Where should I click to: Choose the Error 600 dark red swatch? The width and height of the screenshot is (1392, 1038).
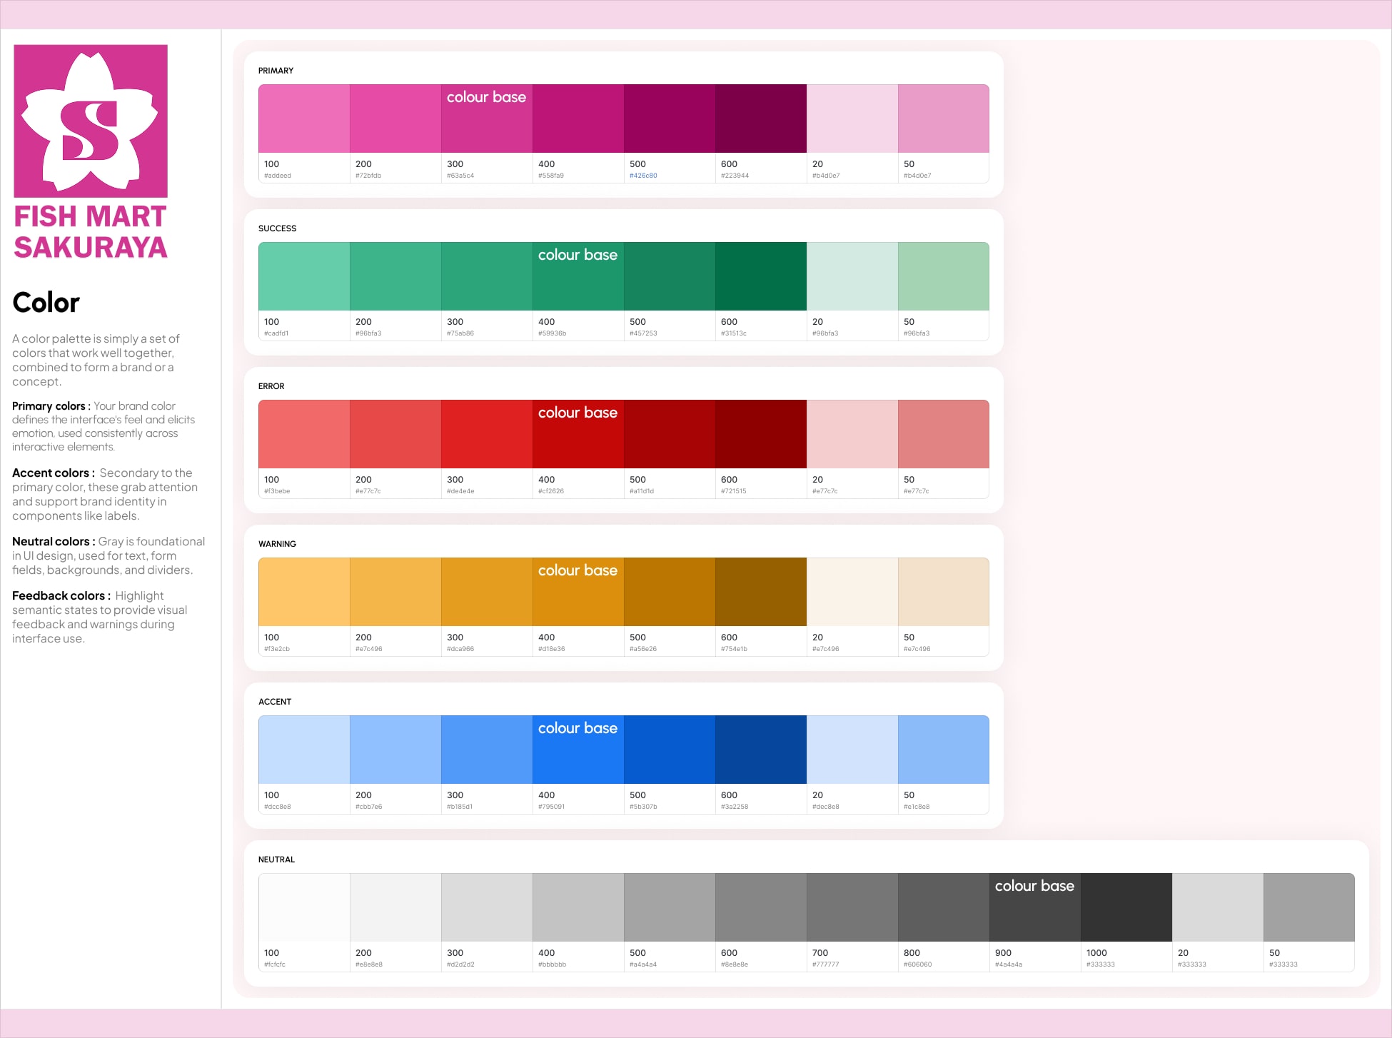coord(760,434)
